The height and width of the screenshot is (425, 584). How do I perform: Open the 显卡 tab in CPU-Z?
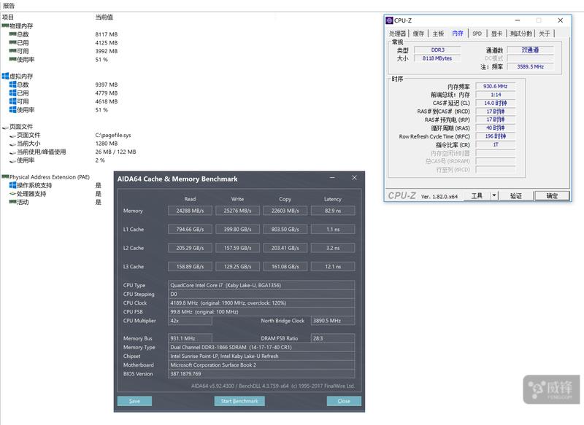[496, 33]
